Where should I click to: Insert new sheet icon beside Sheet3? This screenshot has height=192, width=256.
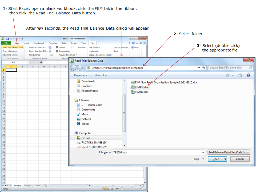point(46,186)
